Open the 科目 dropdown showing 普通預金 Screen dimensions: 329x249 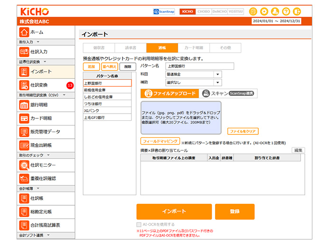click(x=194, y=74)
